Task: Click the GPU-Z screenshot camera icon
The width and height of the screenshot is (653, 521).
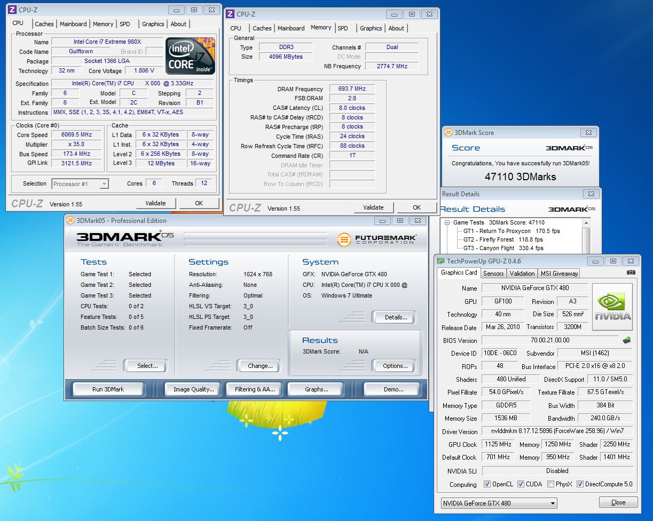Action: click(631, 272)
